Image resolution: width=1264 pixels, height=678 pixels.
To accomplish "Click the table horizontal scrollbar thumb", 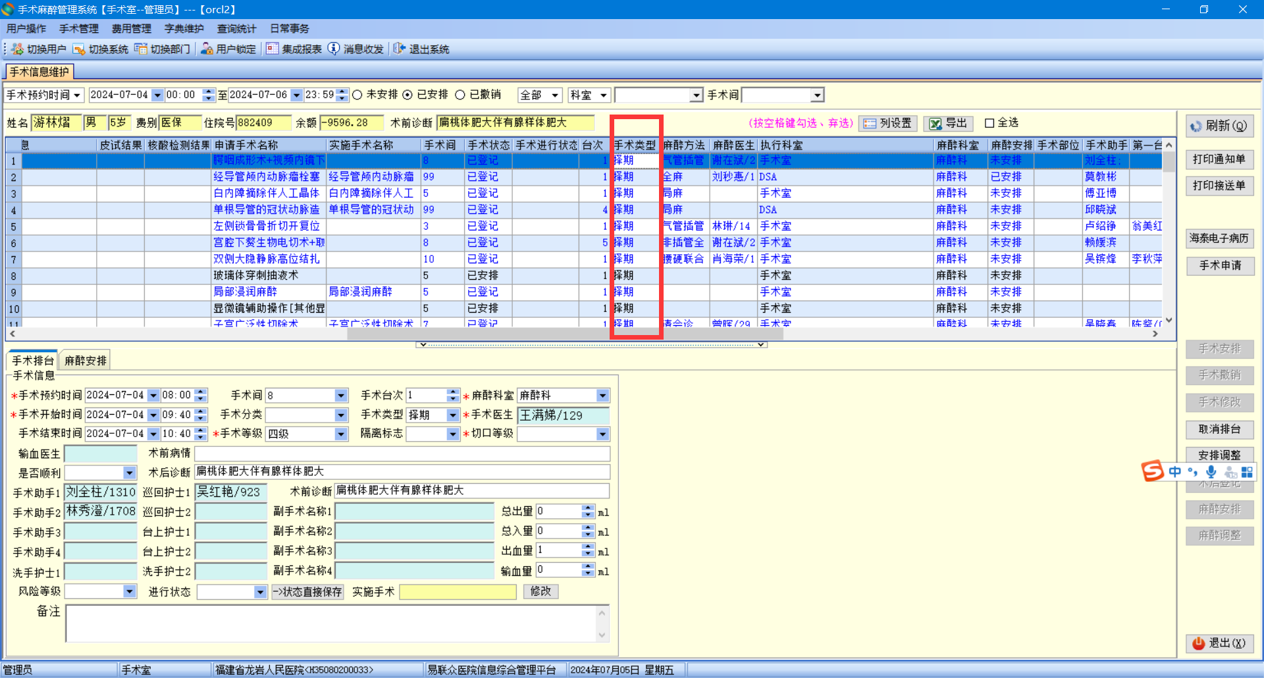I will (x=565, y=334).
